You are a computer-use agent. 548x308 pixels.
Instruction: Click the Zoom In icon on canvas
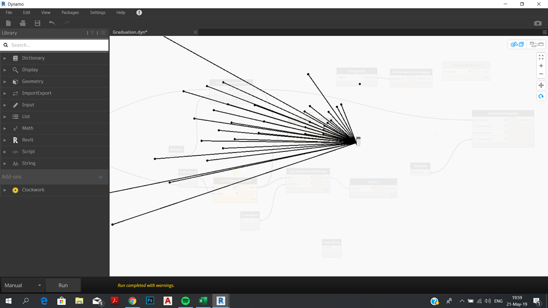[541, 66]
